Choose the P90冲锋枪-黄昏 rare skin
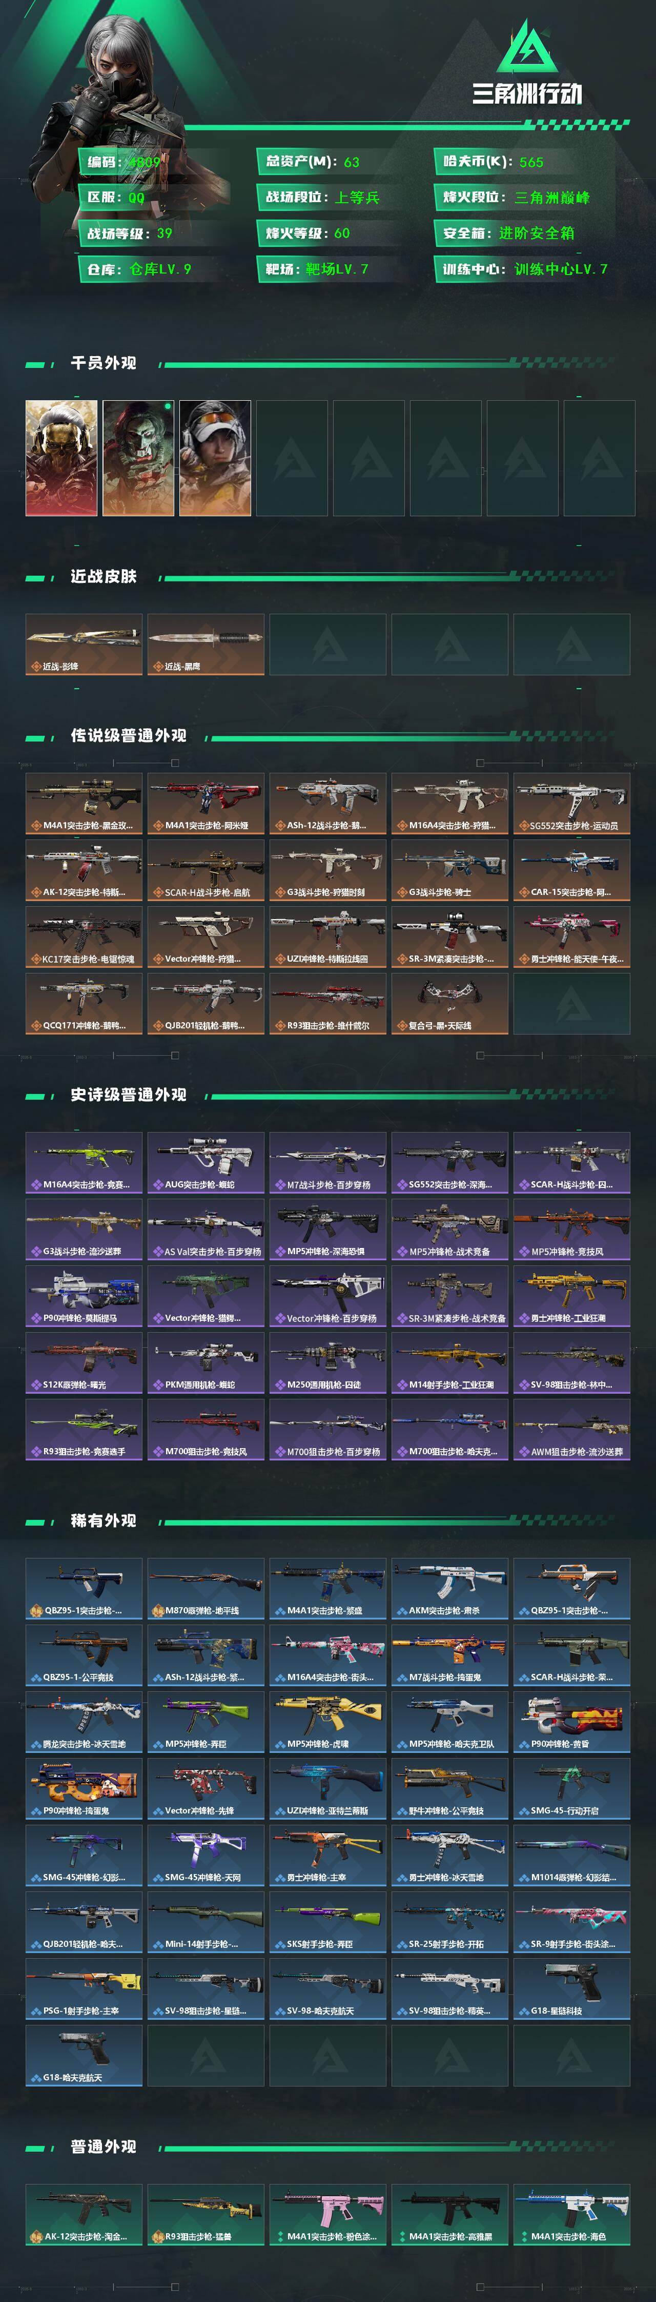 tap(571, 1721)
